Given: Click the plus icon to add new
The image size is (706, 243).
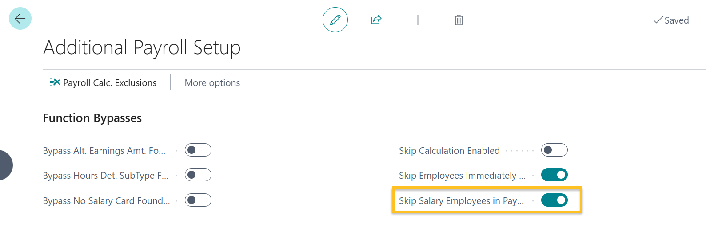Looking at the screenshot, I should point(418,20).
